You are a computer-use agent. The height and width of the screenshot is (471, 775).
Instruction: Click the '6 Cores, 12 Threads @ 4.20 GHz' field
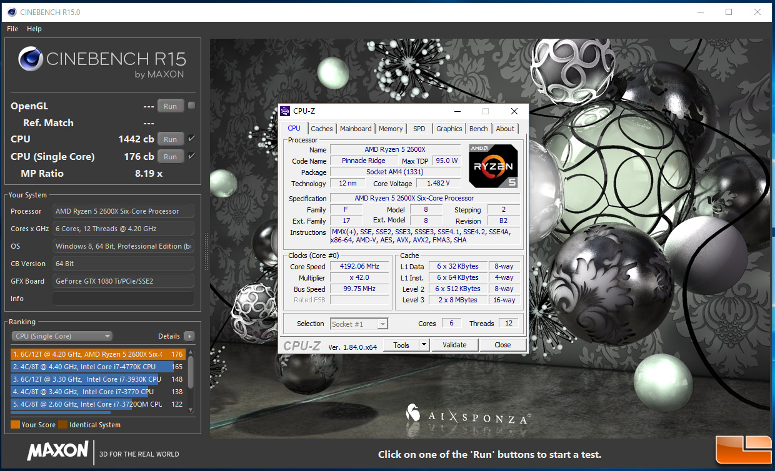click(123, 229)
